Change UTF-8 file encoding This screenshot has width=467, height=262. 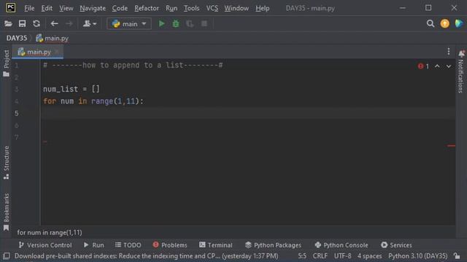pos(342,256)
